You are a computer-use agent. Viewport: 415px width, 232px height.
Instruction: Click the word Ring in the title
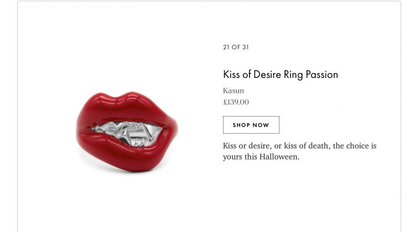click(x=293, y=75)
